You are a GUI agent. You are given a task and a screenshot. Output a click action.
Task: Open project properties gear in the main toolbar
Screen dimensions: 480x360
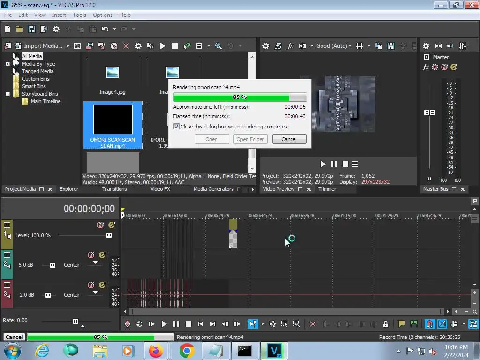(56, 29)
